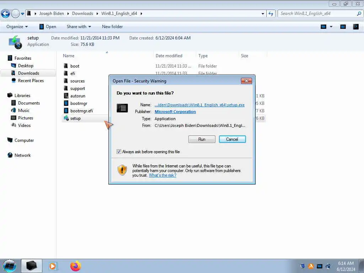Viewport: 364px width, 273px height.
Task: Select Recent Places in navigation pane
Action: 31,81
